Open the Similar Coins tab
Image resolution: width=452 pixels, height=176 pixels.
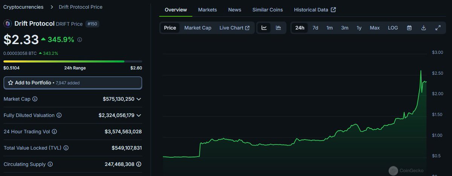(268, 10)
